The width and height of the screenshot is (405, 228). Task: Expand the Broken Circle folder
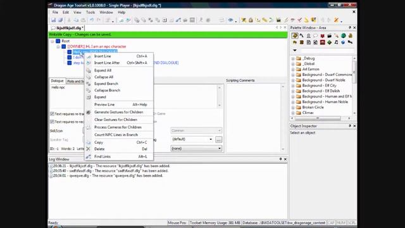[x=293, y=107]
